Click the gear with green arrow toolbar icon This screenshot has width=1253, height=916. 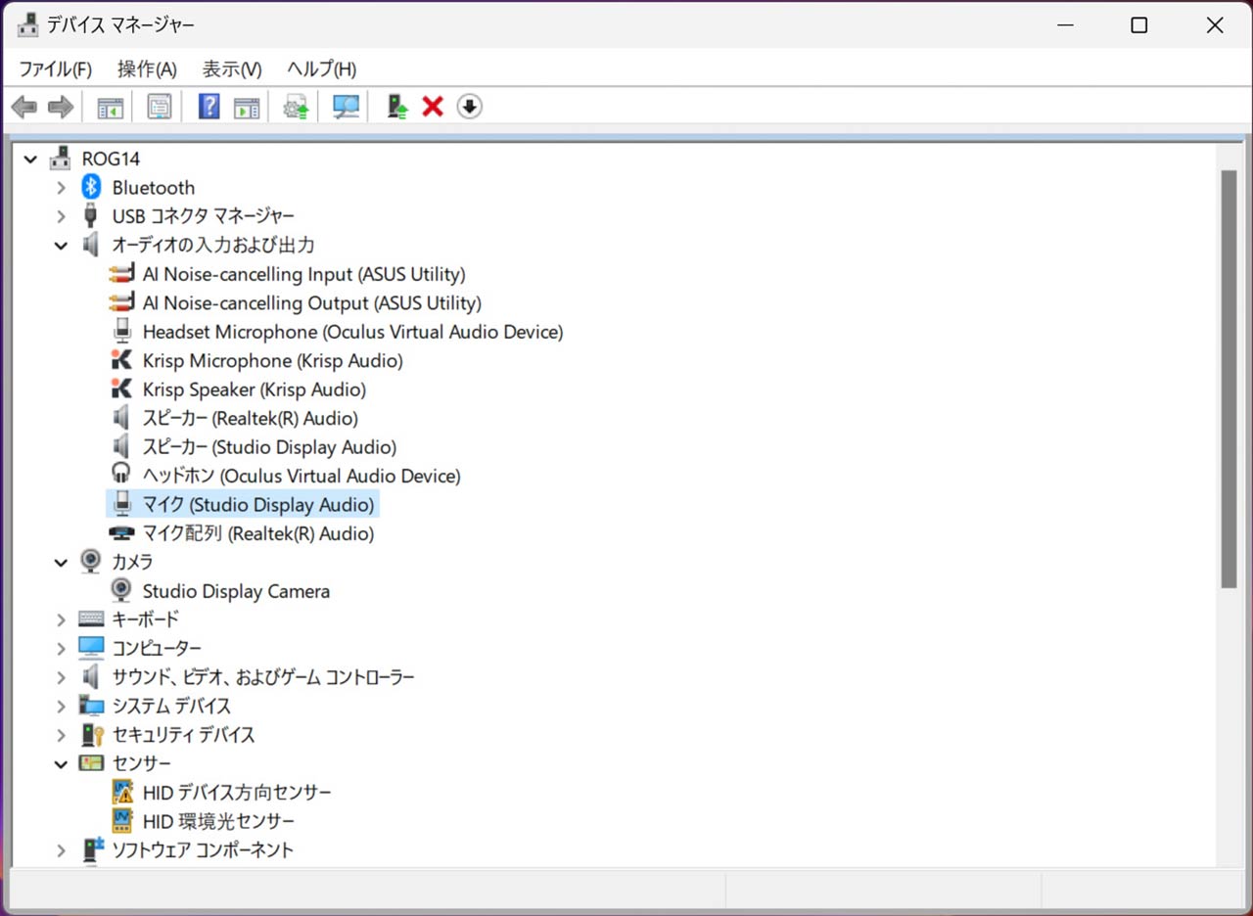296,107
